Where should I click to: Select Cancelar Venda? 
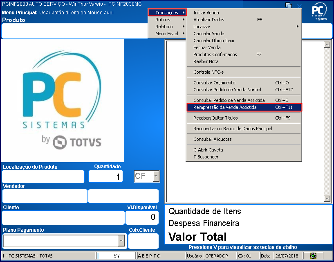click(x=244, y=34)
